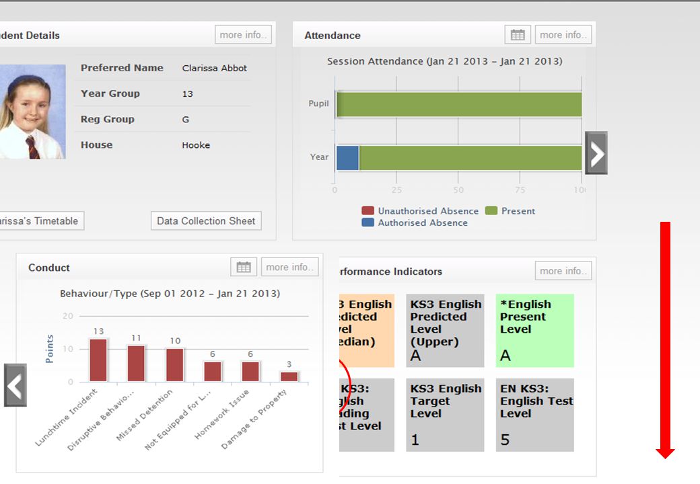Screen dimensions: 700x484
Task: Go to next panel with right arrow
Action: coord(596,153)
